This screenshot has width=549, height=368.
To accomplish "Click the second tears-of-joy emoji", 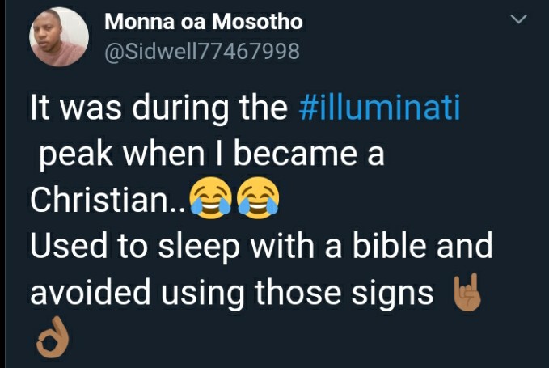I will [x=258, y=198].
